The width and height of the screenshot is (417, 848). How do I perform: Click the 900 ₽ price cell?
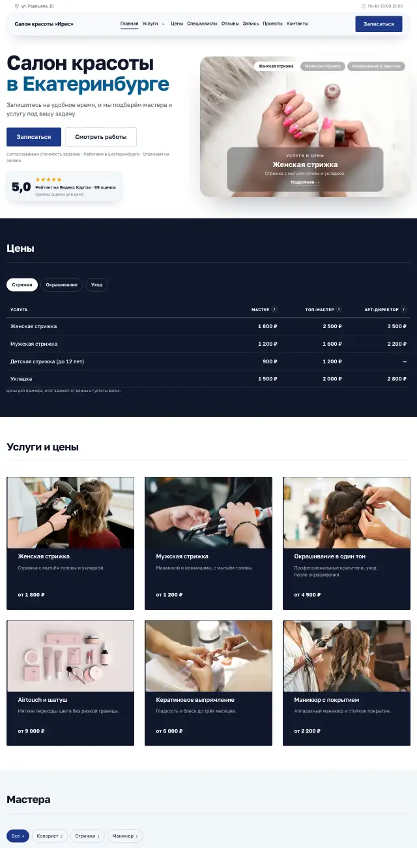(x=270, y=361)
